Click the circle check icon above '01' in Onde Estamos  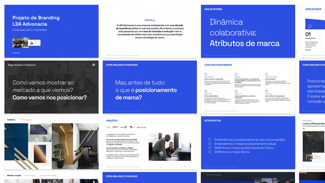(x=309, y=26)
